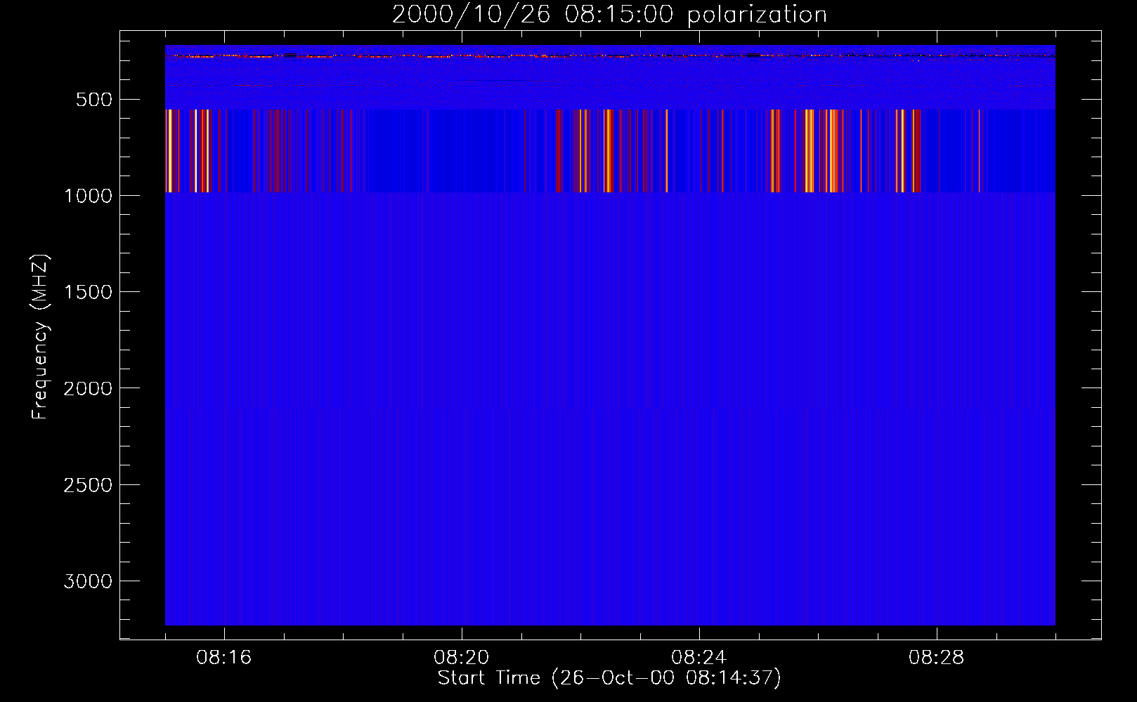Click the 08:16 time tick label
Viewport: 1137px width, 702px height.
pyautogui.click(x=224, y=658)
